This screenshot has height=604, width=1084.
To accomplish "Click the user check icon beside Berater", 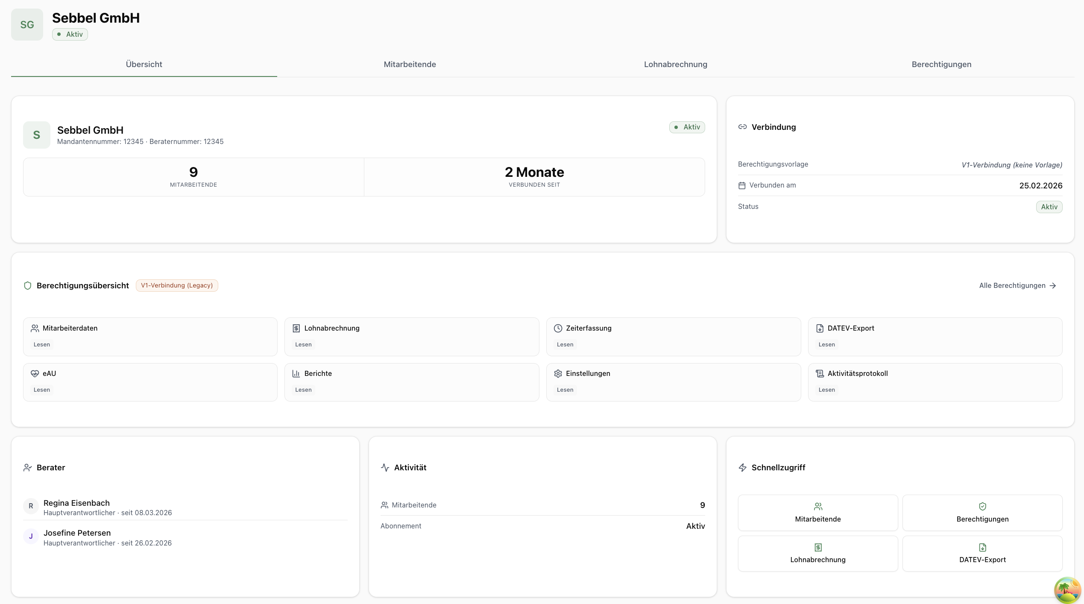I will click(28, 468).
